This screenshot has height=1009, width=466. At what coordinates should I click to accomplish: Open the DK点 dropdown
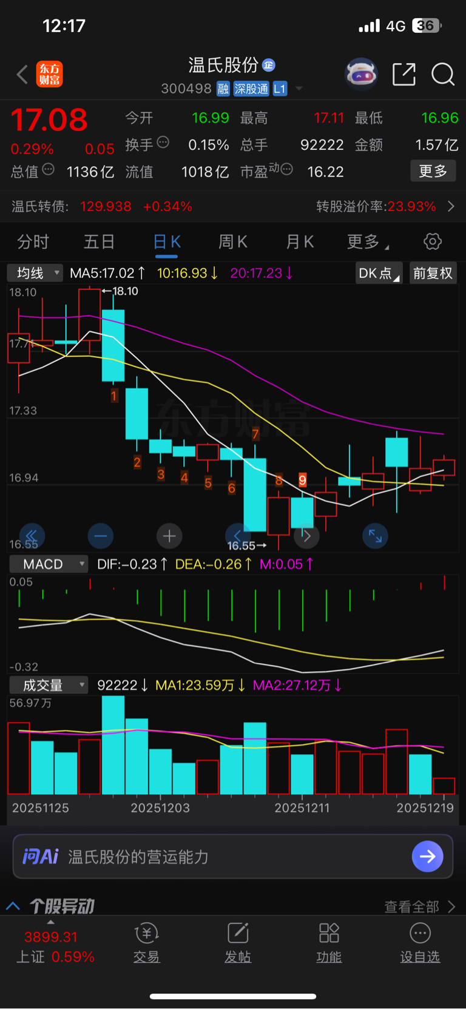tap(379, 273)
